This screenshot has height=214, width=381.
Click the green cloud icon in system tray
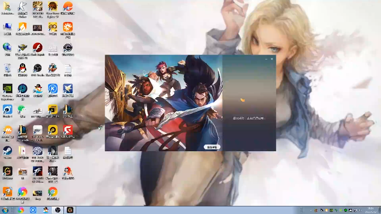[346, 210]
